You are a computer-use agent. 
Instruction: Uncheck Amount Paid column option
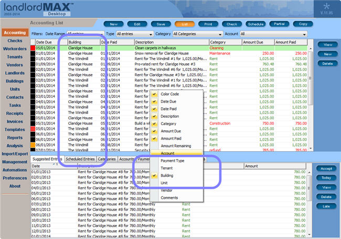[154, 139]
